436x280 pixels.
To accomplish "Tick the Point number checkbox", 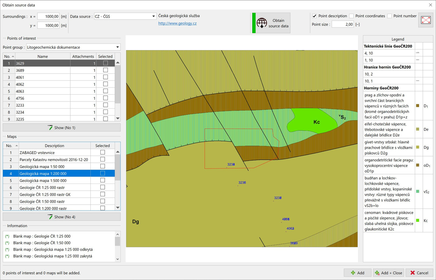I will 390,16.
